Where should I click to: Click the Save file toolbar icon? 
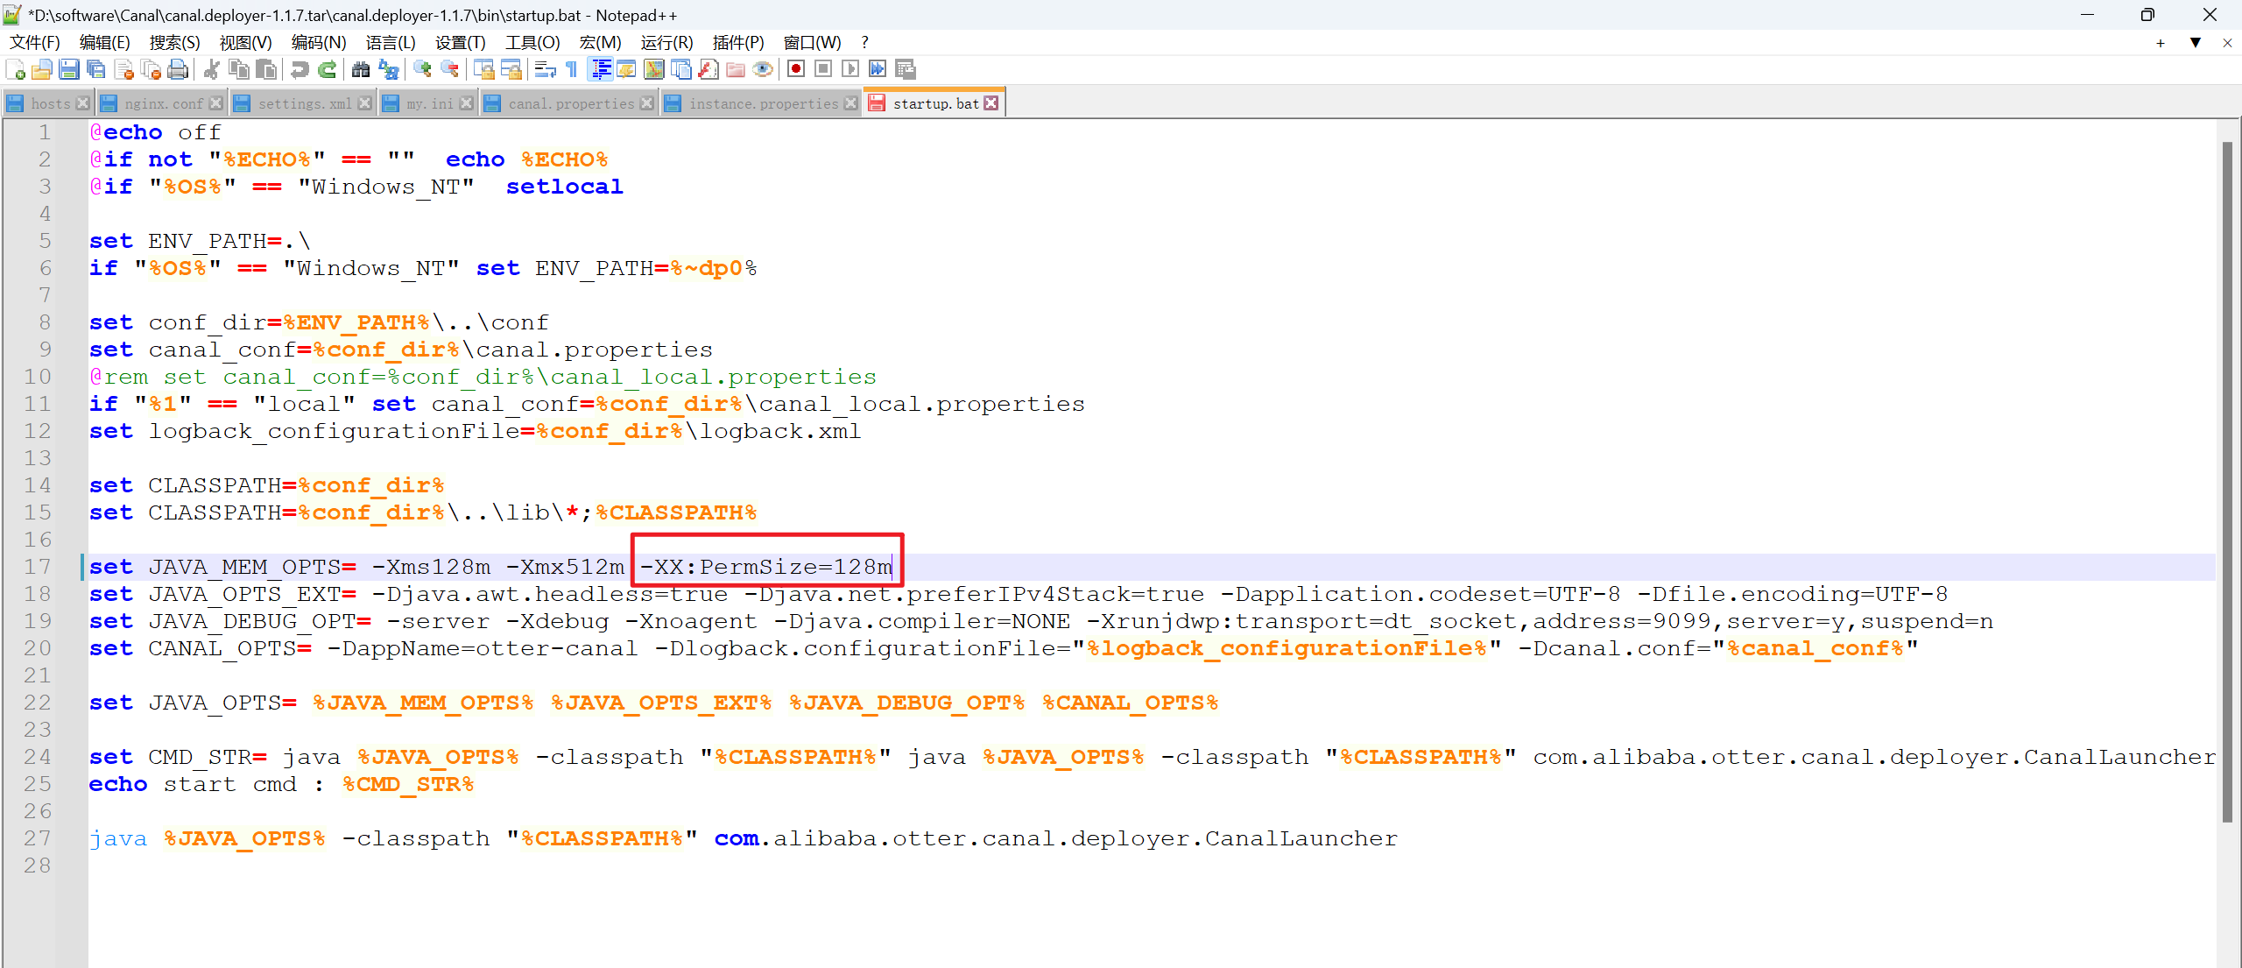coord(69,69)
